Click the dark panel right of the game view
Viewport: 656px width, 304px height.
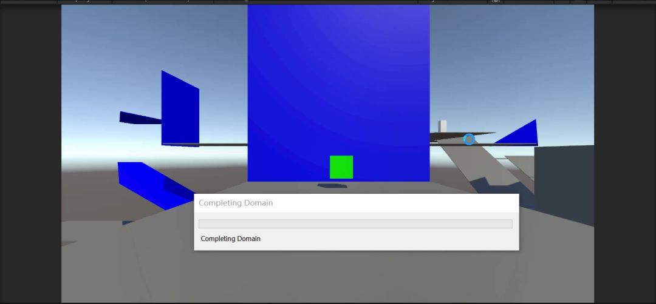(x=624, y=151)
